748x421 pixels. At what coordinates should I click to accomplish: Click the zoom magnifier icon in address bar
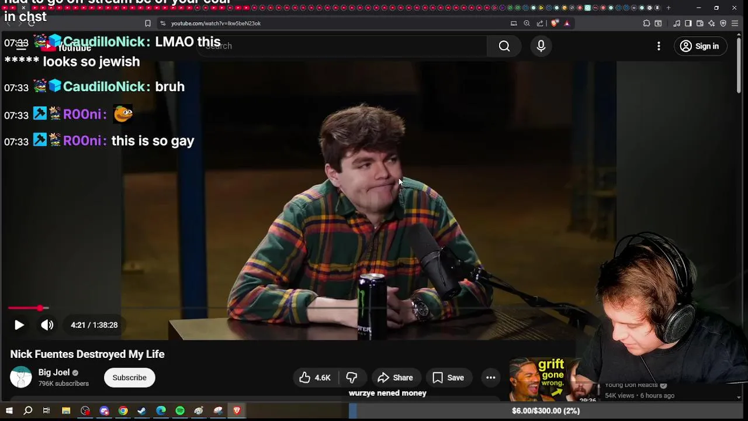(x=527, y=23)
